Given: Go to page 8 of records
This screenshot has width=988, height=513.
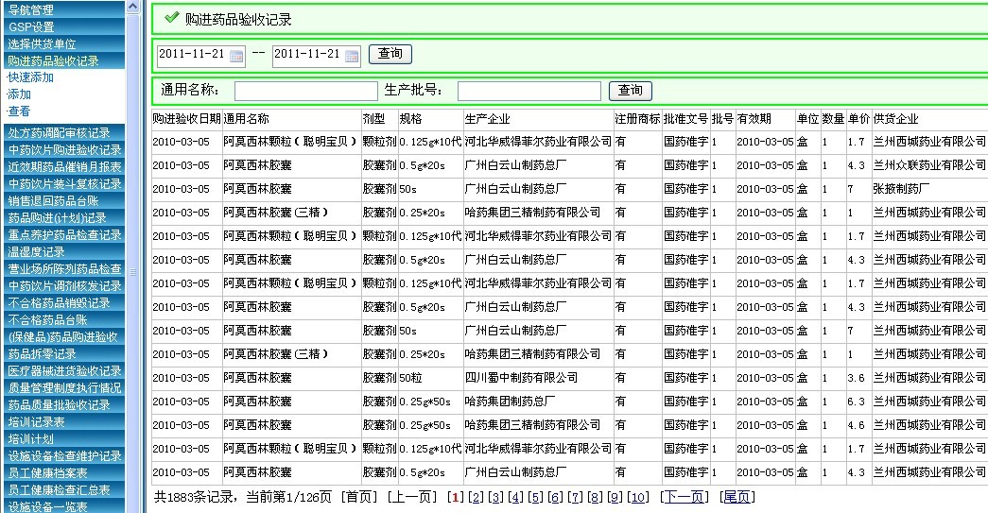Looking at the screenshot, I should (x=595, y=497).
